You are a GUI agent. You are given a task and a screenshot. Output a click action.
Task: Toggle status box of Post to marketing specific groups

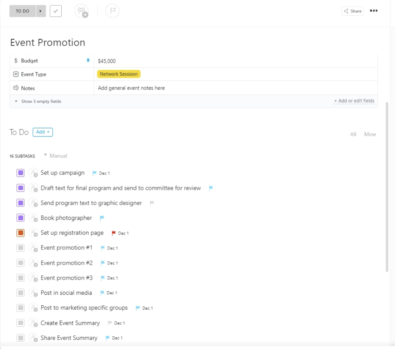[x=21, y=308]
